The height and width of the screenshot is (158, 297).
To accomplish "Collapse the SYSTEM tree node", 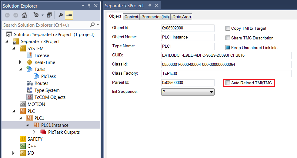I will click(x=14, y=49).
